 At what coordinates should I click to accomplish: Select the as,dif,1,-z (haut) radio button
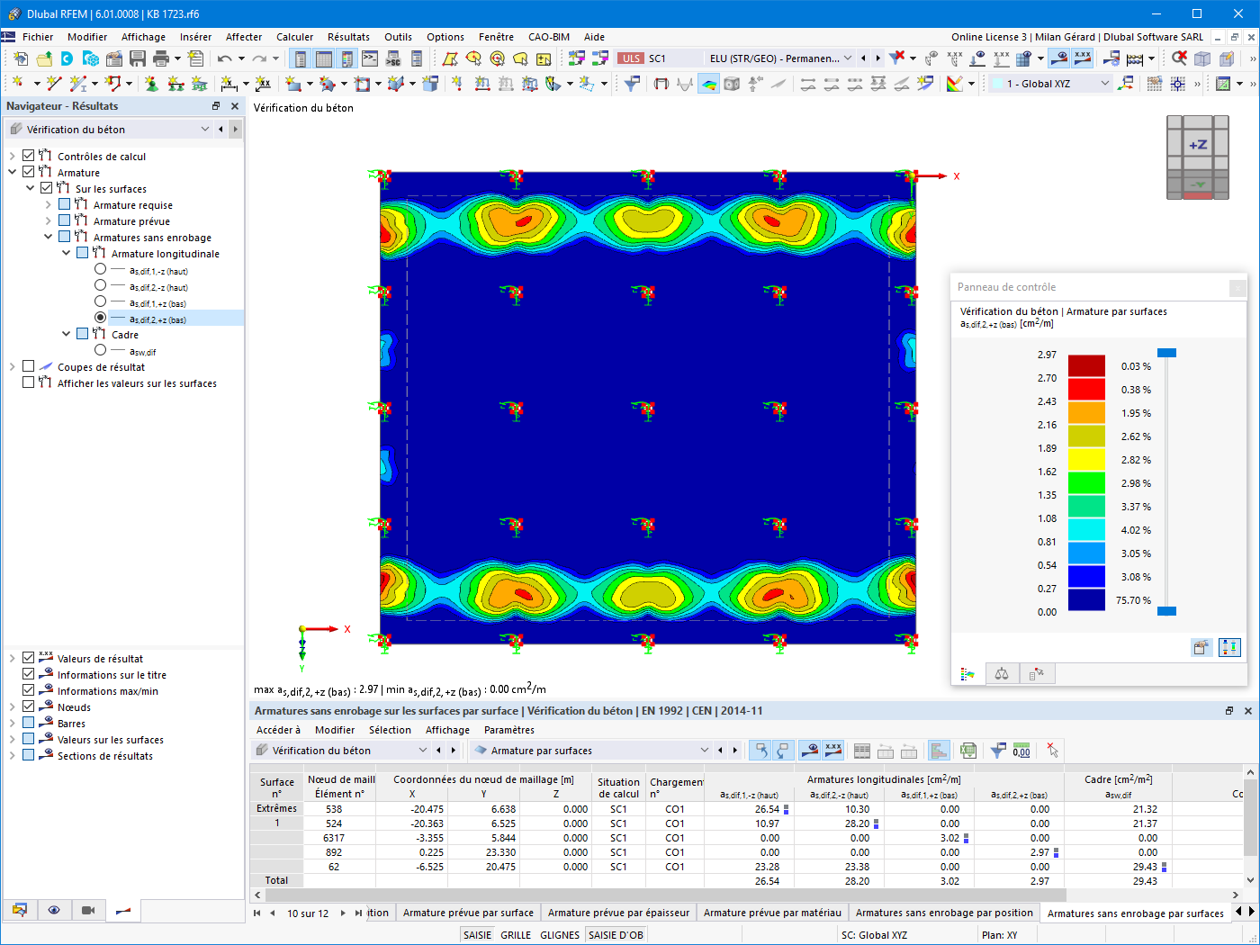100,269
